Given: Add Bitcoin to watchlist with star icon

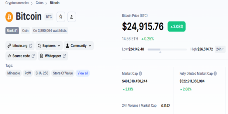Looking at the screenshot, I should [61, 17].
